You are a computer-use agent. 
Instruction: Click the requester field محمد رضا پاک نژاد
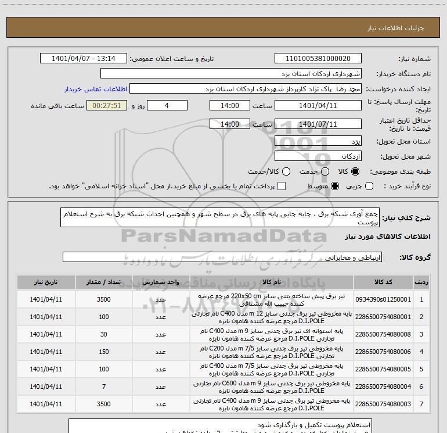coord(246,89)
